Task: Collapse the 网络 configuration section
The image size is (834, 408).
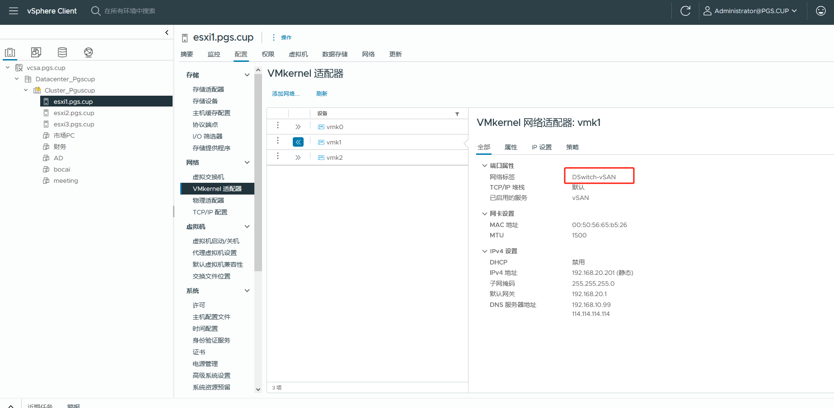Action: coord(247,162)
